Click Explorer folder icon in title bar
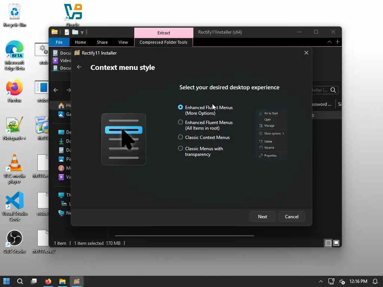The width and height of the screenshot is (383, 287). 55,32
